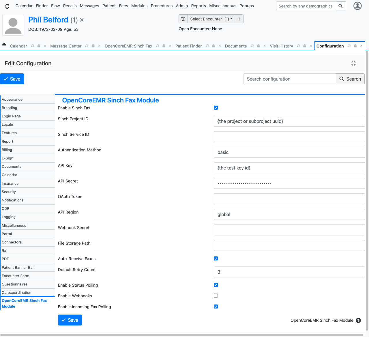Click the collapse icon on Edit Configuration header
The image size is (369, 337).
point(353,63)
